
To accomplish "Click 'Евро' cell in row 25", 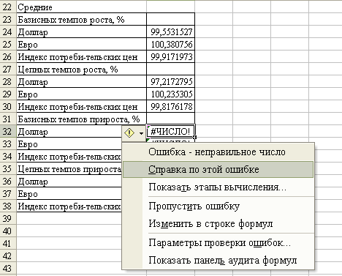I will click(81, 45).
